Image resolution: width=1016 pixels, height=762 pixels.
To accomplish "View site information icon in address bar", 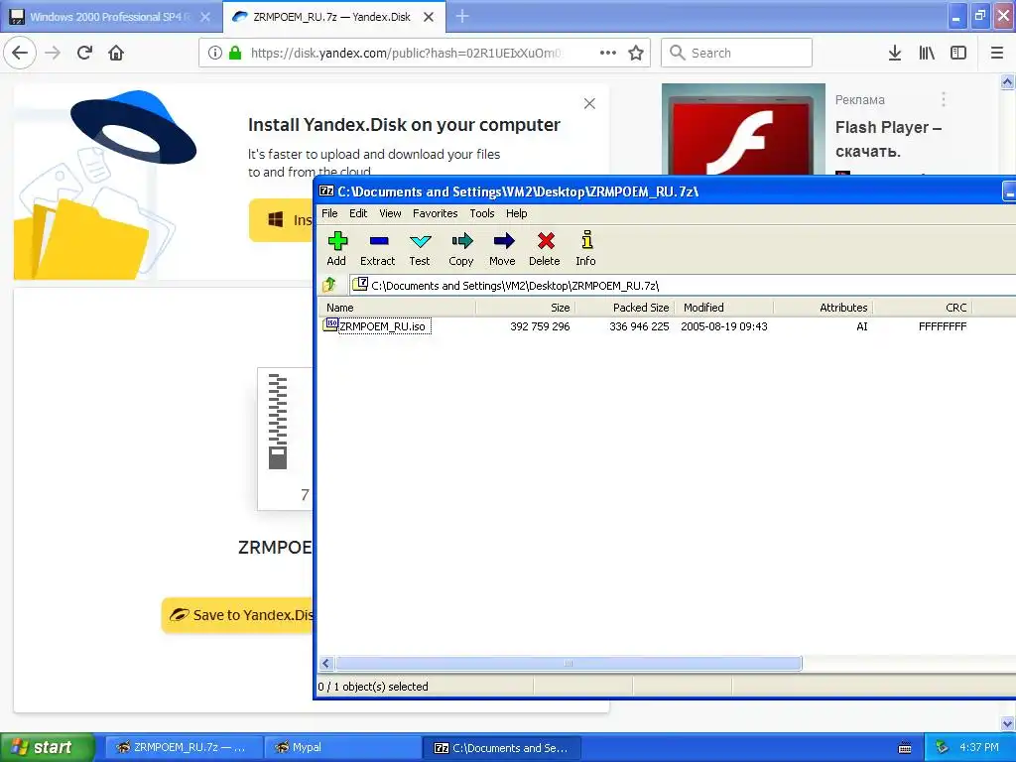I will click(x=215, y=53).
